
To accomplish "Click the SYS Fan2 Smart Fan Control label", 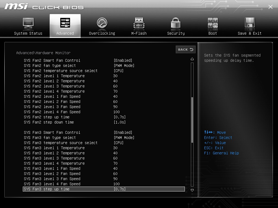I will (x=52, y=60).
